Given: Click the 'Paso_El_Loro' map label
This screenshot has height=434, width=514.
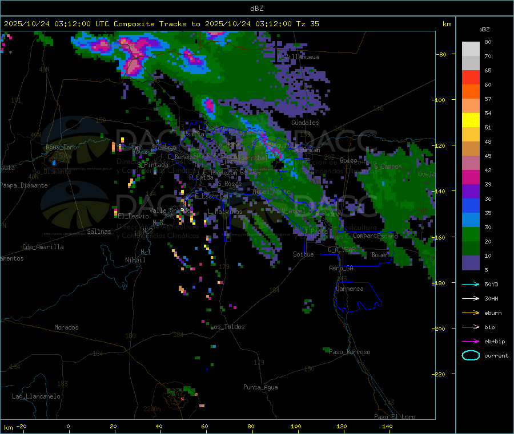Looking at the screenshot, I should coord(395,417).
